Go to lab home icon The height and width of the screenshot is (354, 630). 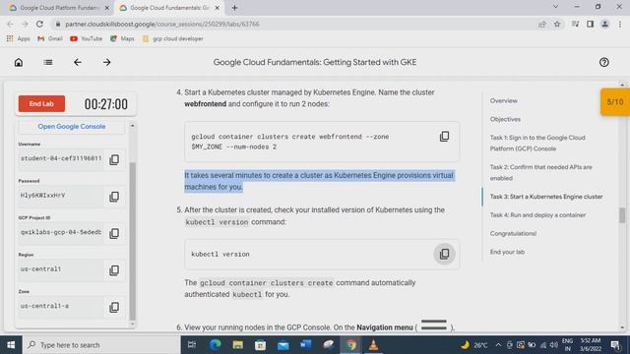(x=19, y=62)
